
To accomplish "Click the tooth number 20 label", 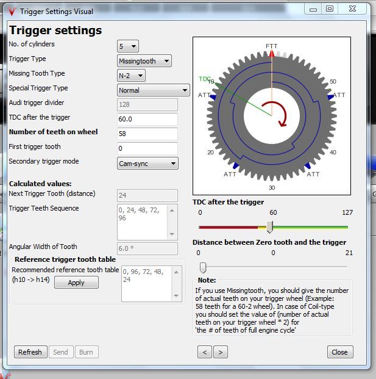I will coord(210,153).
